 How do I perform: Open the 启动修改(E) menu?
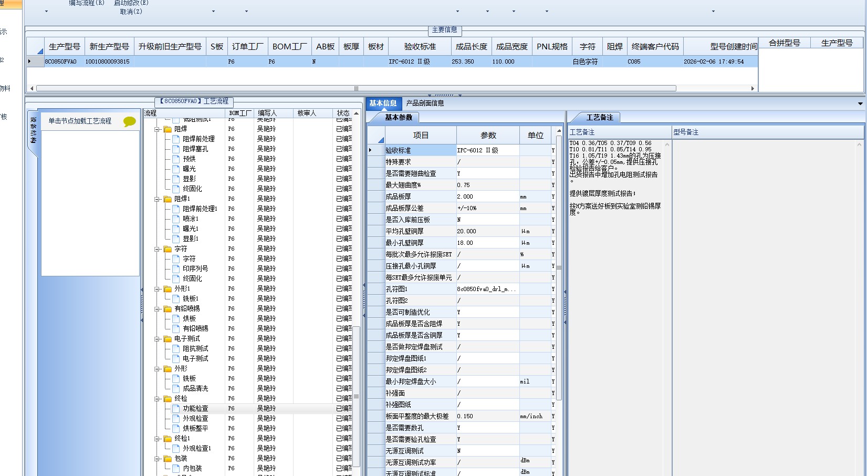[x=131, y=3]
